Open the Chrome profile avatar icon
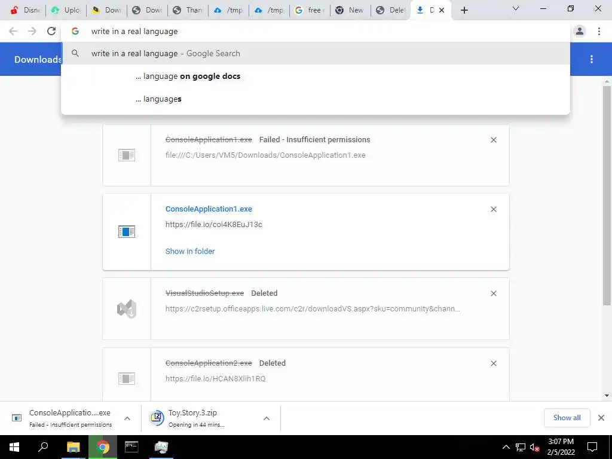 click(580, 31)
